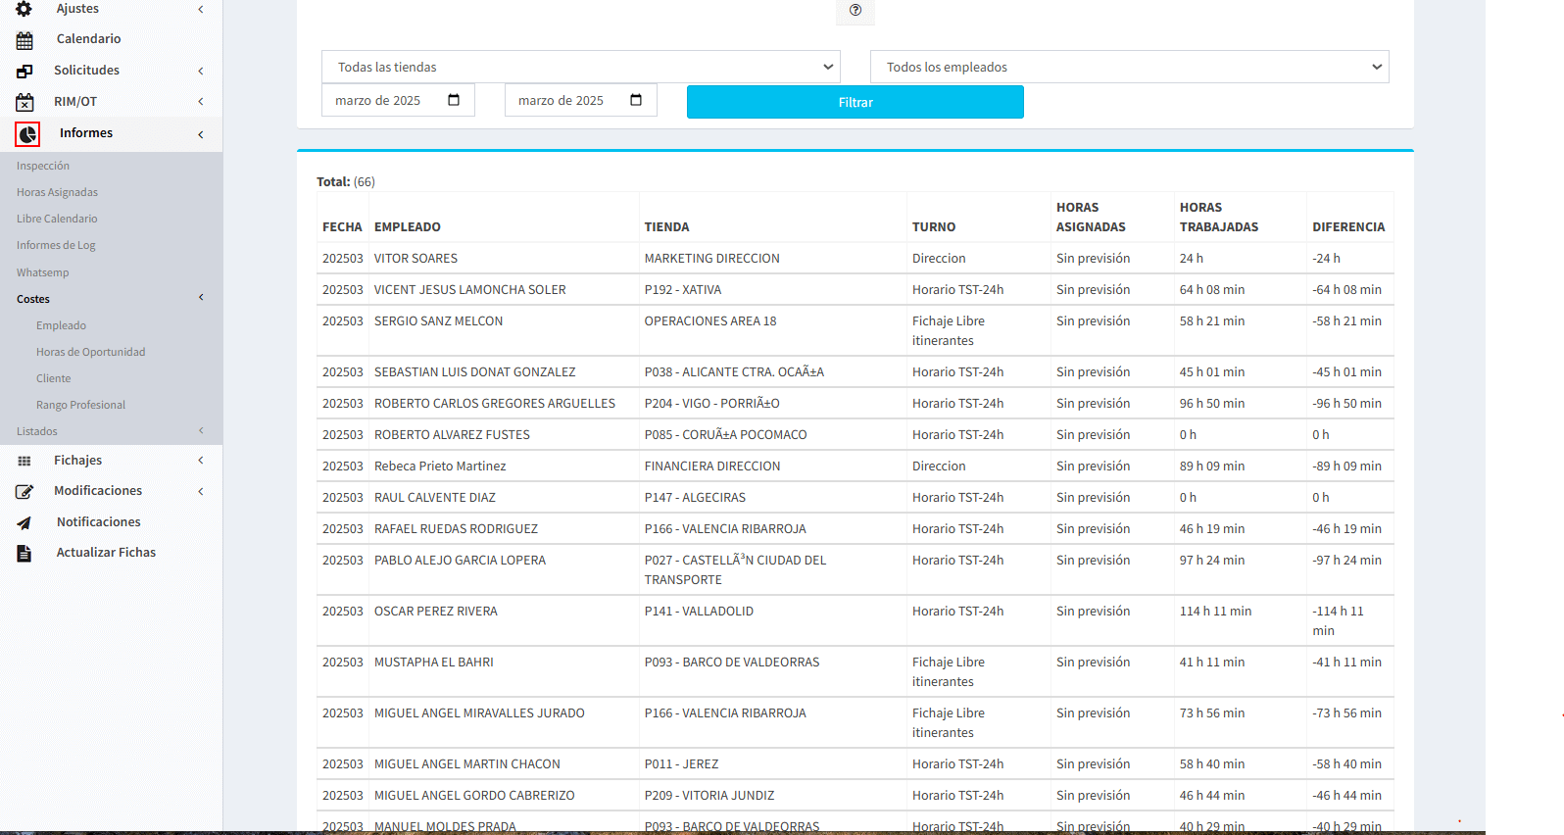Open Libre Calendario report
The height and width of the screenshot is (835, 1564).
click(57, 219)
